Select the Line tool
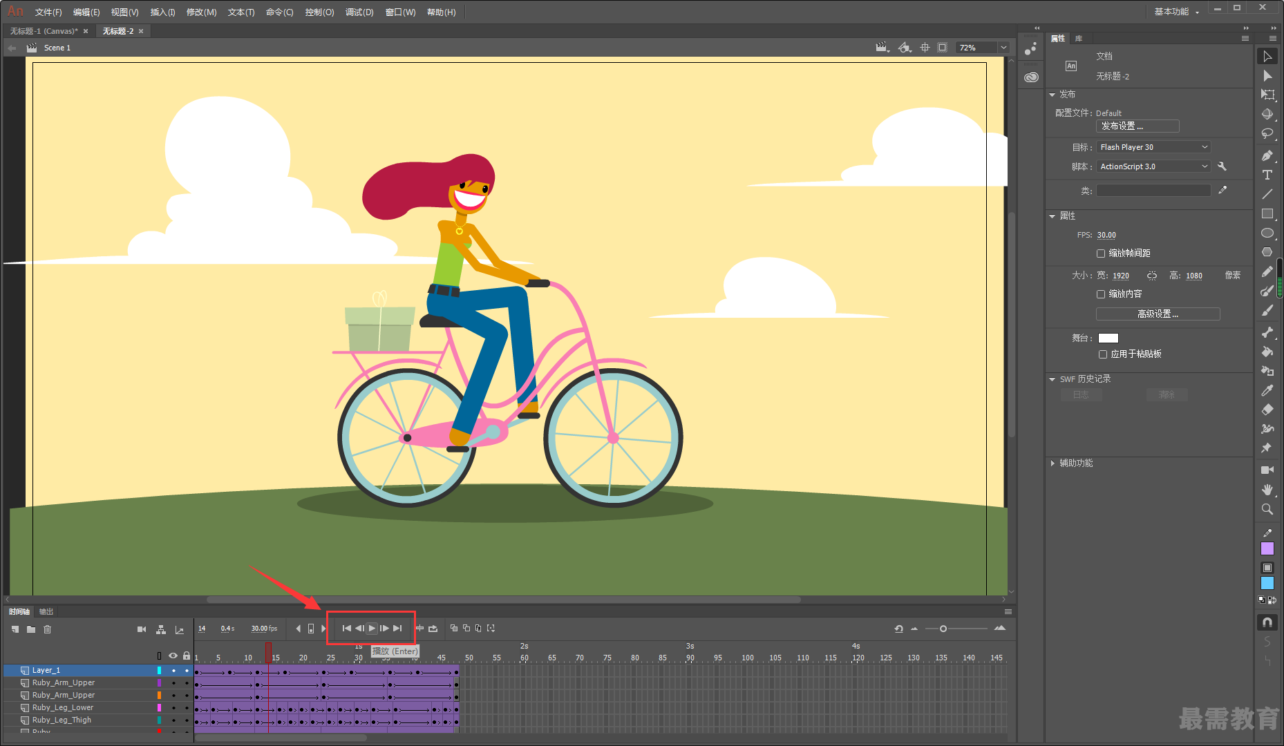The height and width of the screenshot is (746, 1284). click(1267, 195)
